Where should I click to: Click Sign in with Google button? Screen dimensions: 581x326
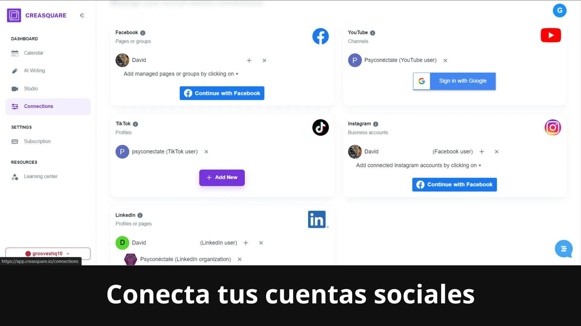tap(455, 81)
